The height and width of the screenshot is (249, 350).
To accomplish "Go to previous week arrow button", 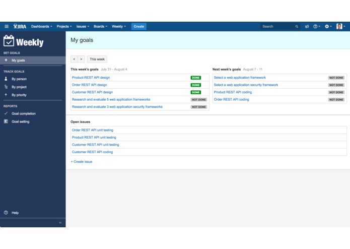I will coord(74,59).
